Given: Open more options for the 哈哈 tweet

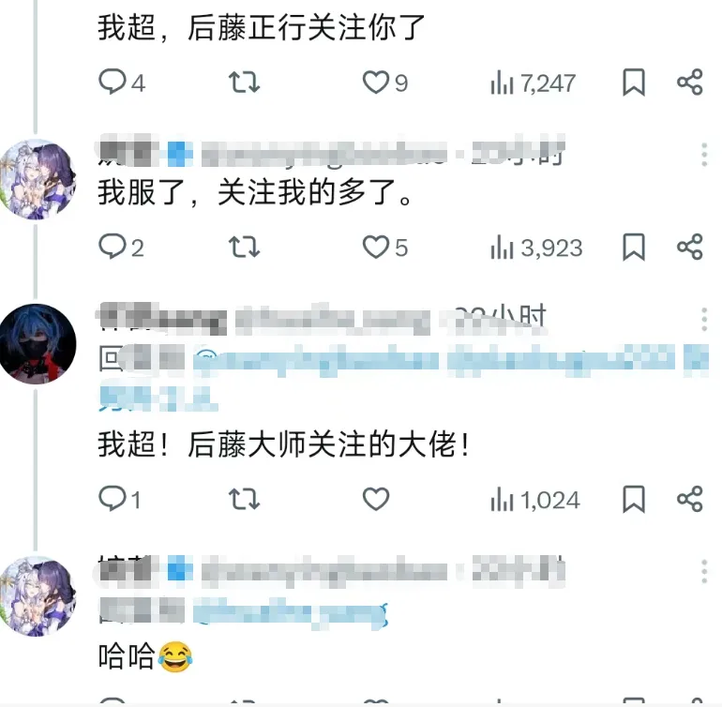Looking at the screenshot, I should pyautogui.click(x=704, y=572).
